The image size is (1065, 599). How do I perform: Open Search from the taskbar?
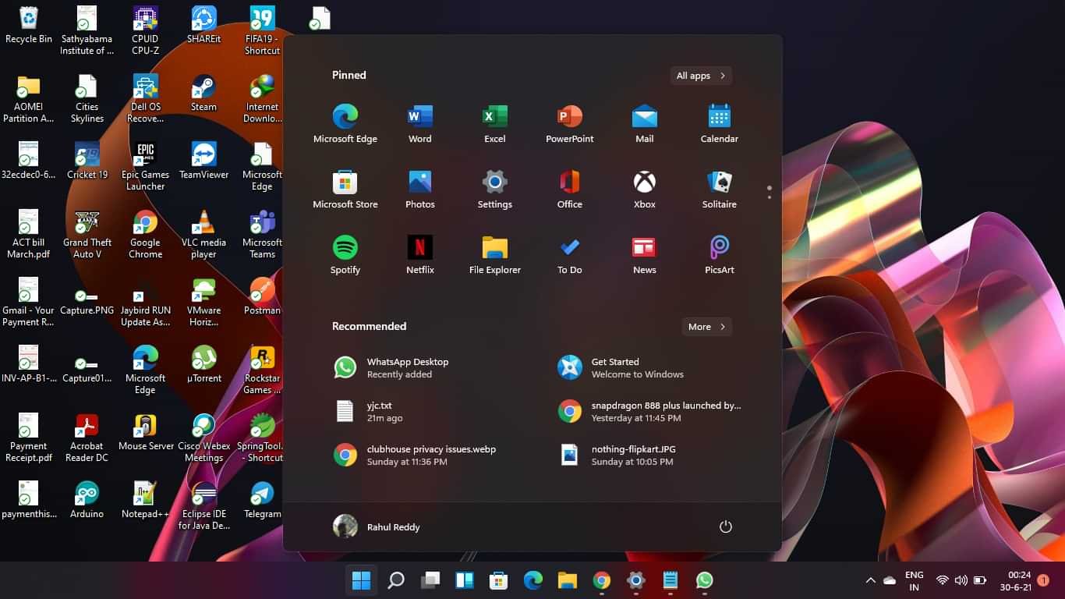click(x=396, y=580)
